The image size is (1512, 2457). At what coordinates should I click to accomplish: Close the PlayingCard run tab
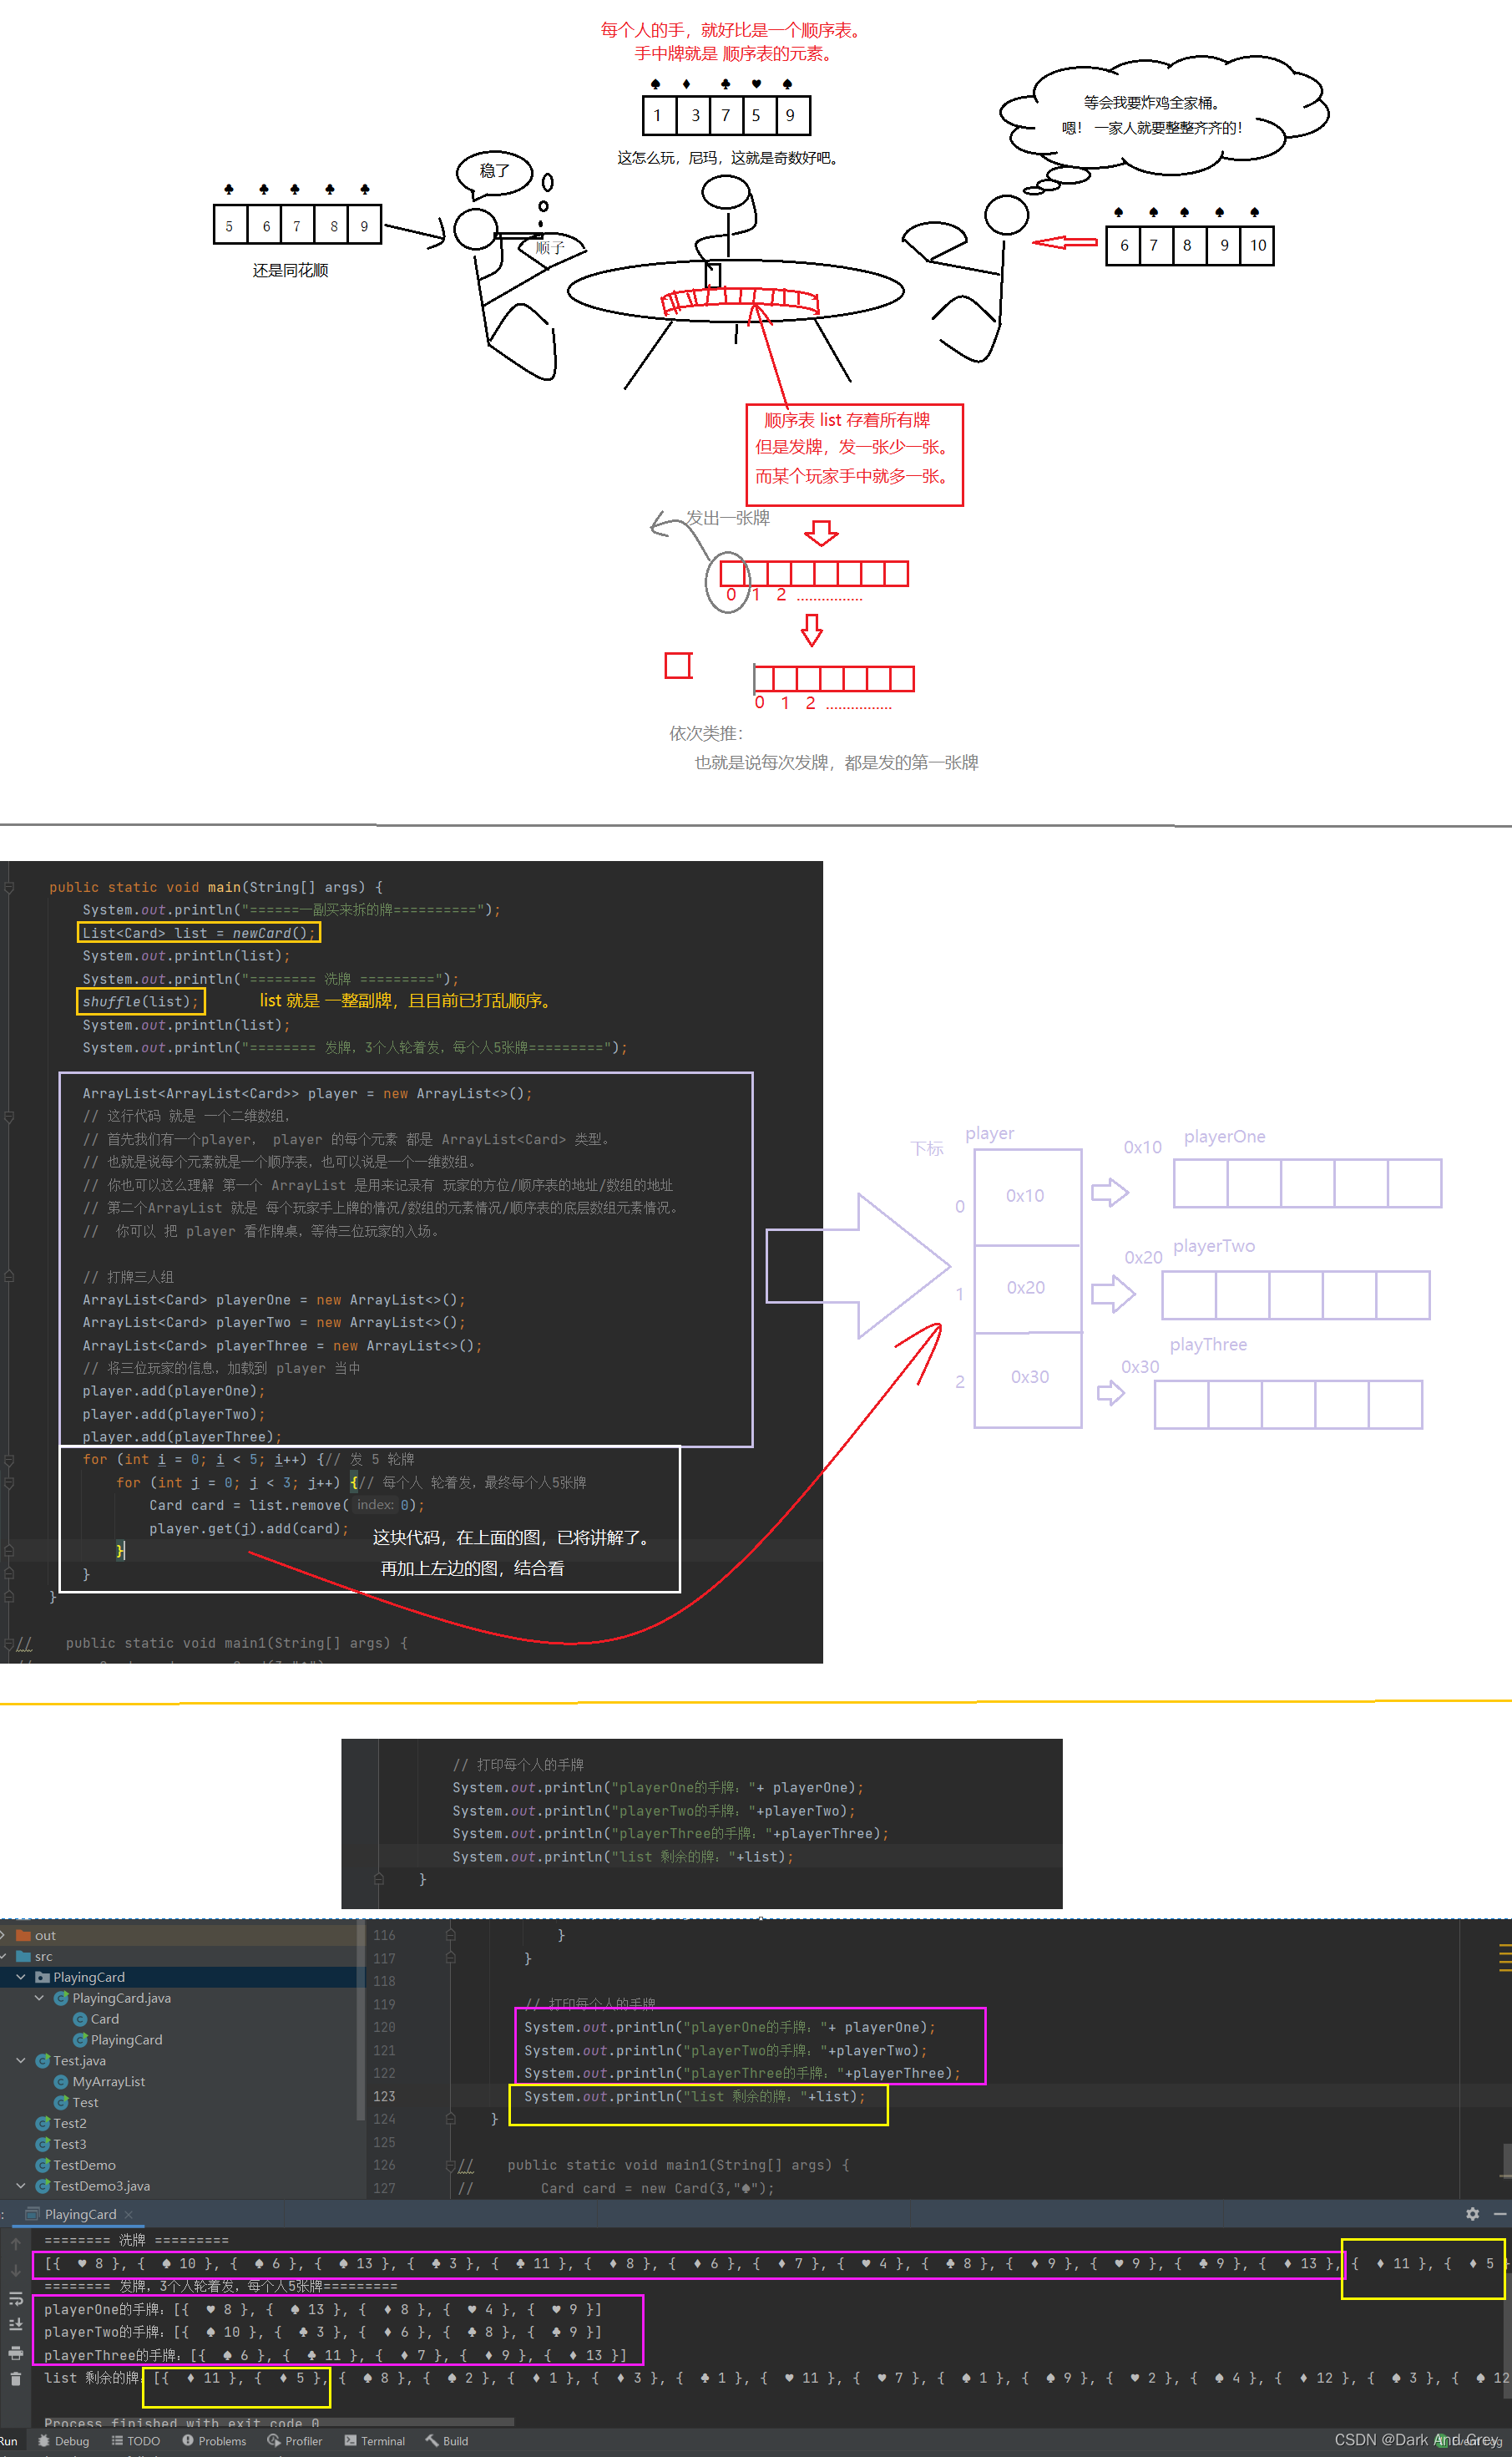coord(129,2214)
